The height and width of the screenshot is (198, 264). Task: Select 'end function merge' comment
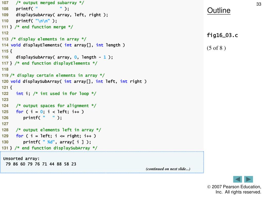coord(44,27)
